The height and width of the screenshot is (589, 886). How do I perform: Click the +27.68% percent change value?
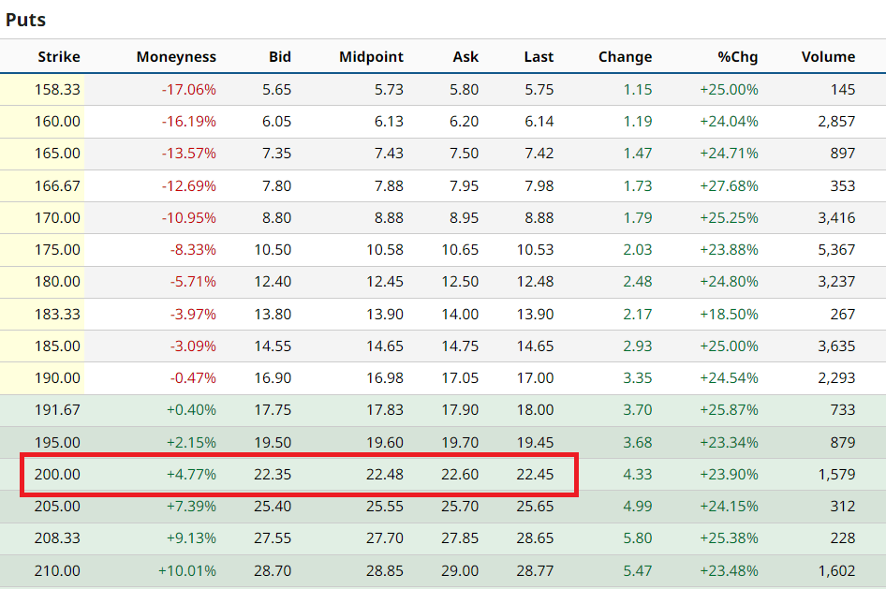729,186
